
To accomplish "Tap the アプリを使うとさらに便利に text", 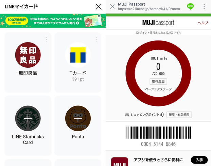I will [x=158, y=160].
